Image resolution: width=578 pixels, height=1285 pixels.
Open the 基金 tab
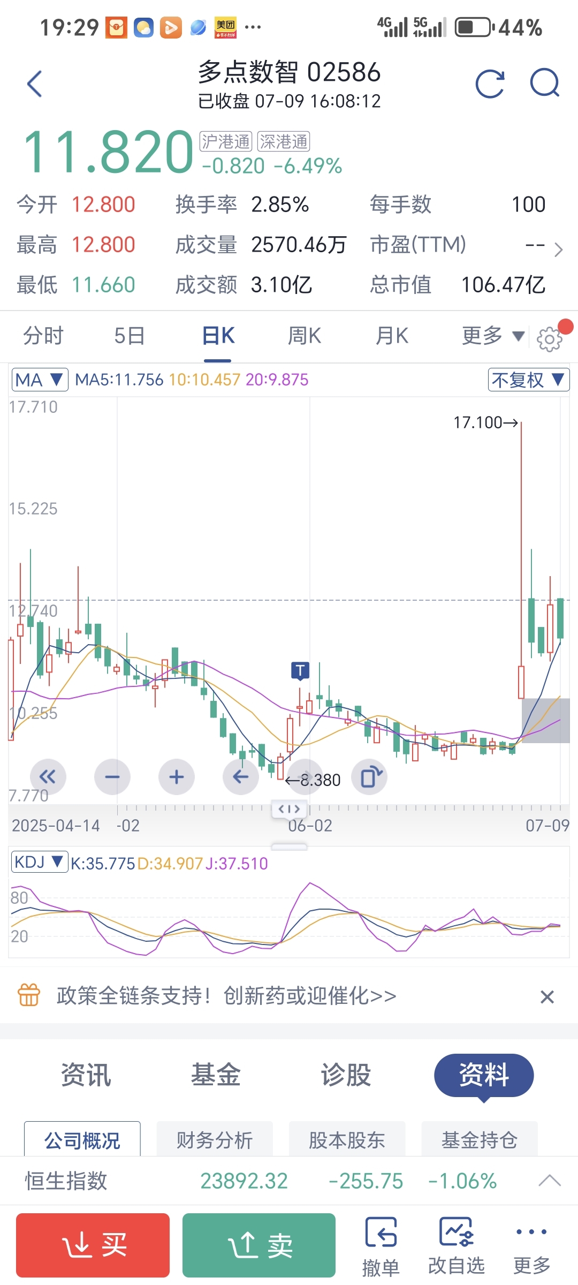216,1075
